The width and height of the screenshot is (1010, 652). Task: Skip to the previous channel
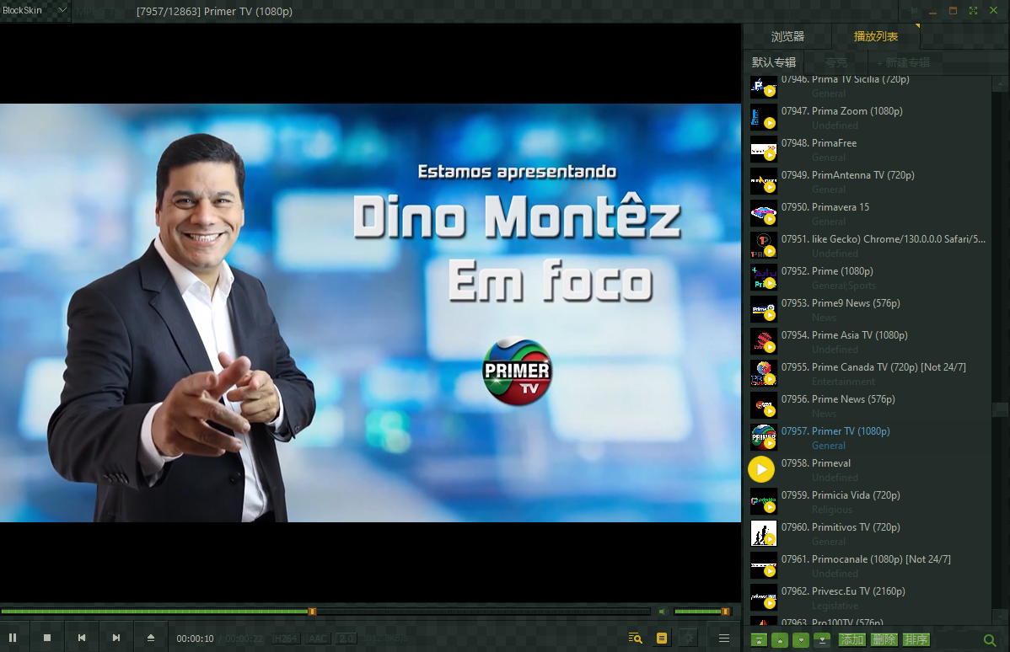click(x=82, y=638)
